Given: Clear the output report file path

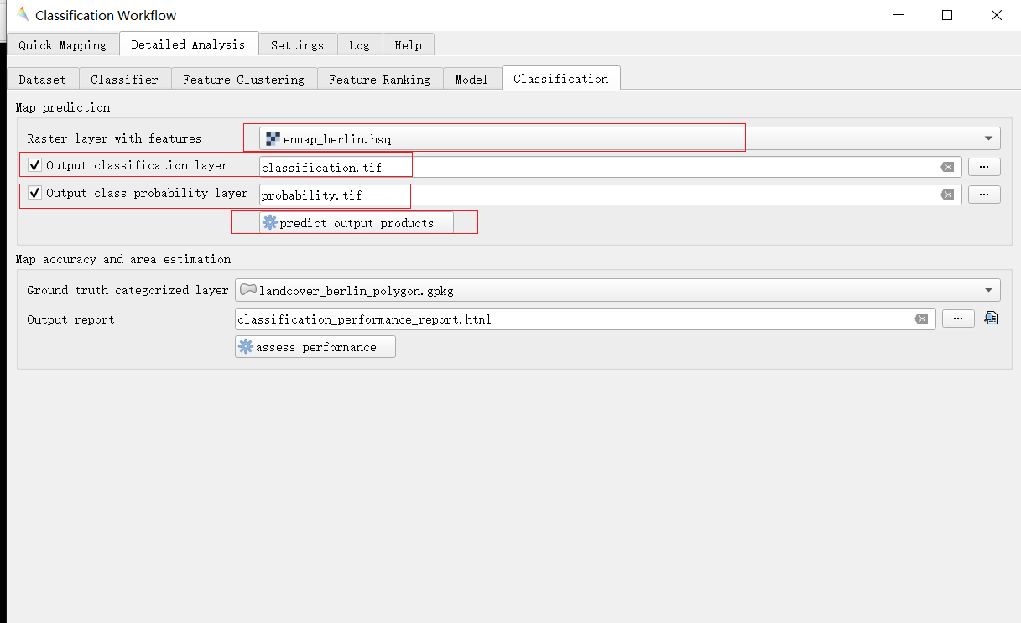Looking at the screenshot, I should 921,319.
